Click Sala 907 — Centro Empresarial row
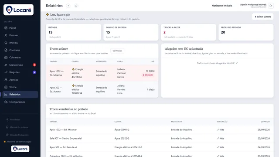The height and width of the screenshot is (157, 279). click(x=160, y=138)
